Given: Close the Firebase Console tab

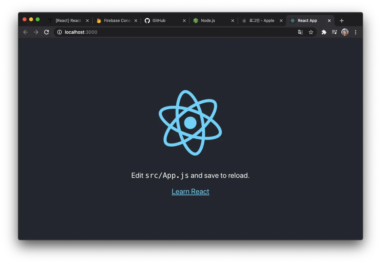Looking at the screenshot, I should [136, 21].
